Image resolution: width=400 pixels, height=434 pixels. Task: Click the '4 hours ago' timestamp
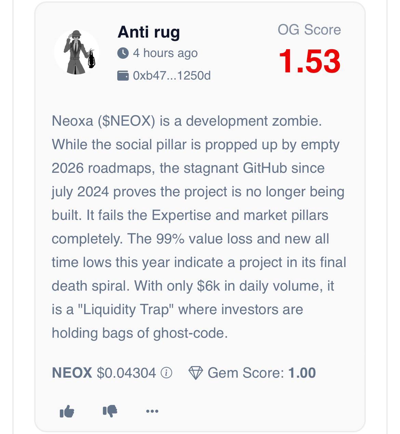click(x=165, y=53)
